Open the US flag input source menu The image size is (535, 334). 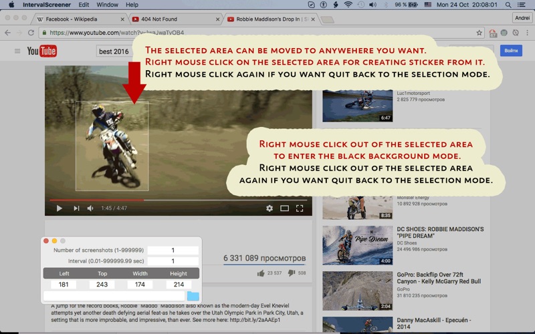[x=428, y=5]
